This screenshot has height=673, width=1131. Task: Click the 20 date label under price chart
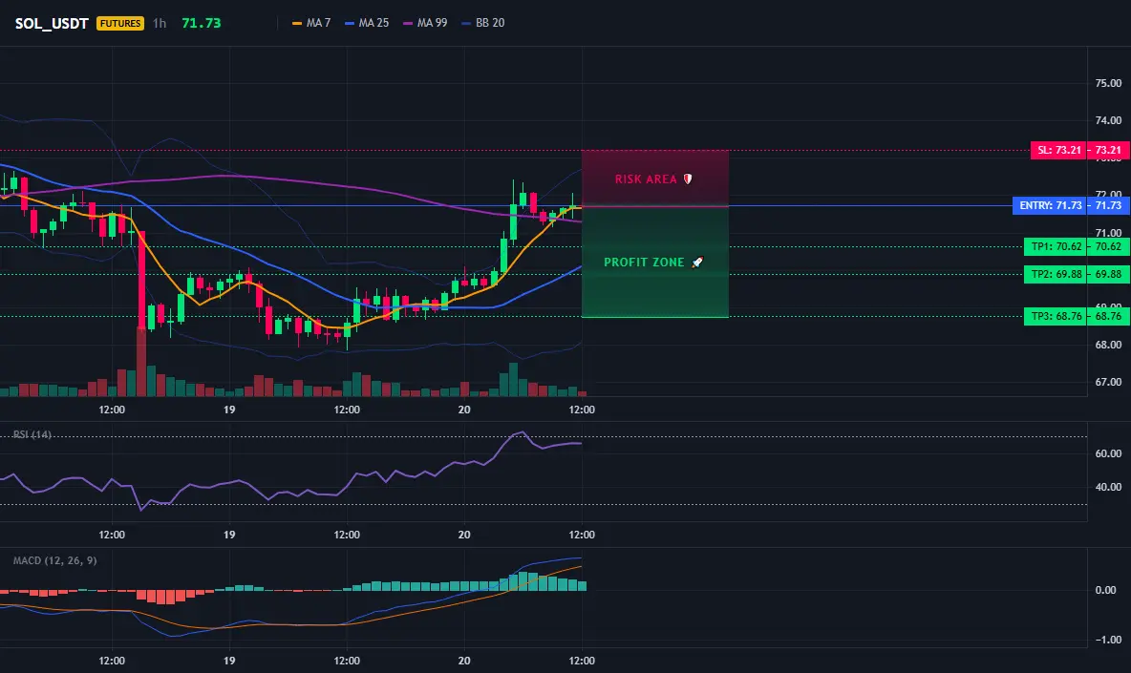tap(464, 410)
